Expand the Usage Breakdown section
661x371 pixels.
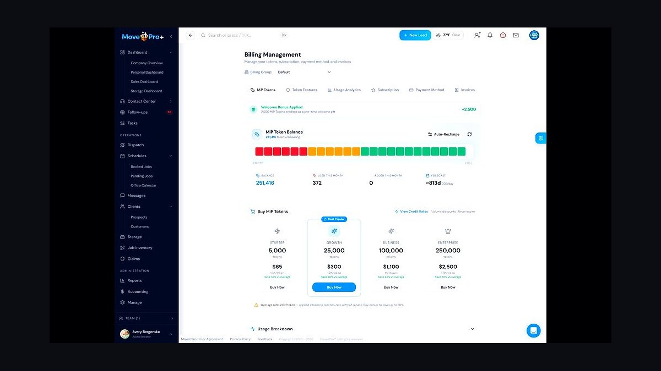[x=472, y=329]
